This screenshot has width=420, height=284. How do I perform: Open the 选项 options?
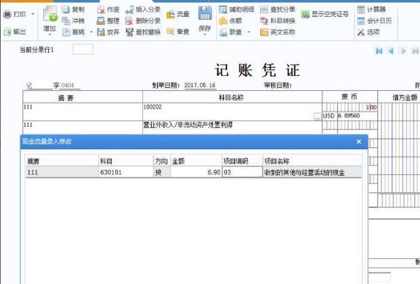369,32
